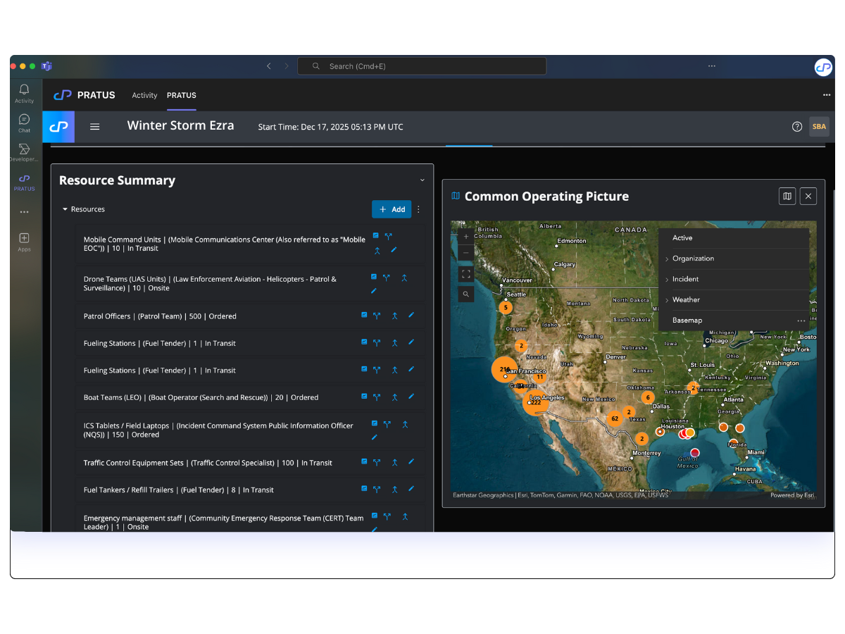
Task: Select the PRATUS tab in top navigation
Action: [181, 95]
